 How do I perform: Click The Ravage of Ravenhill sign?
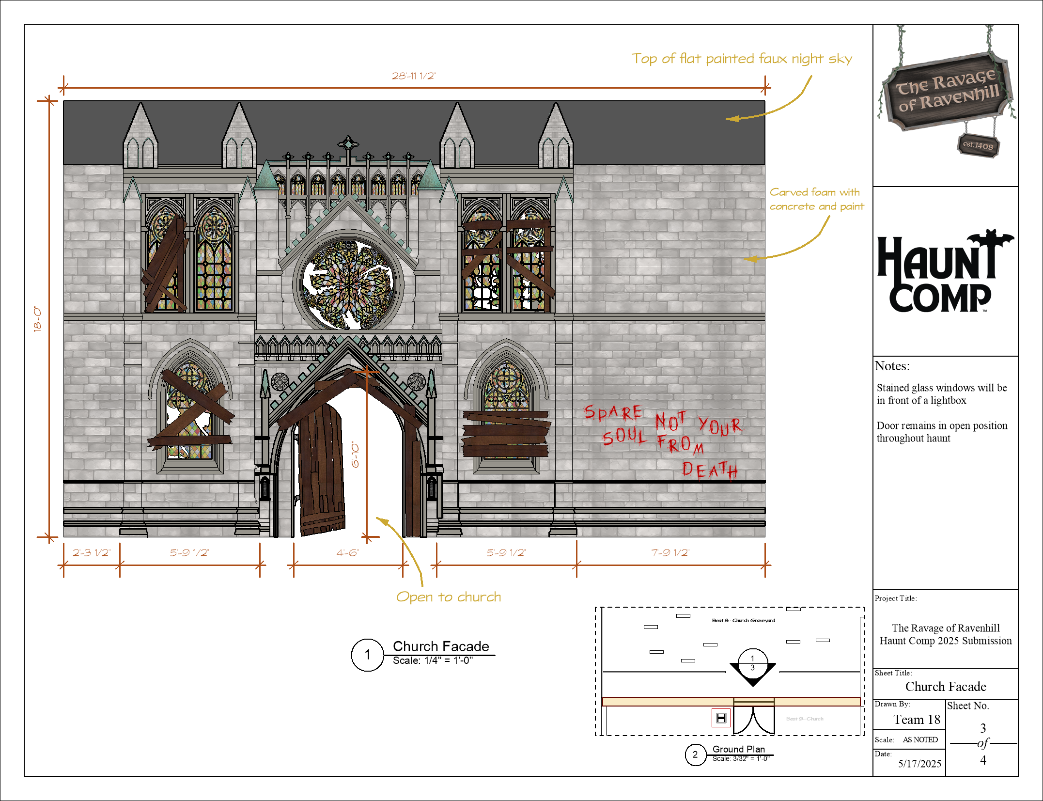947,92
